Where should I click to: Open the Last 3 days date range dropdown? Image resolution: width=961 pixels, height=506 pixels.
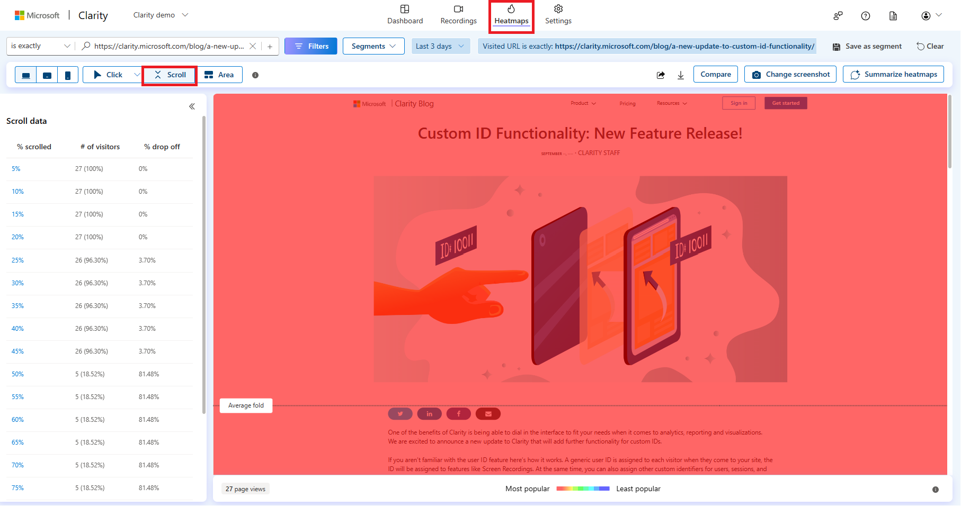click(x=441, y=46)
